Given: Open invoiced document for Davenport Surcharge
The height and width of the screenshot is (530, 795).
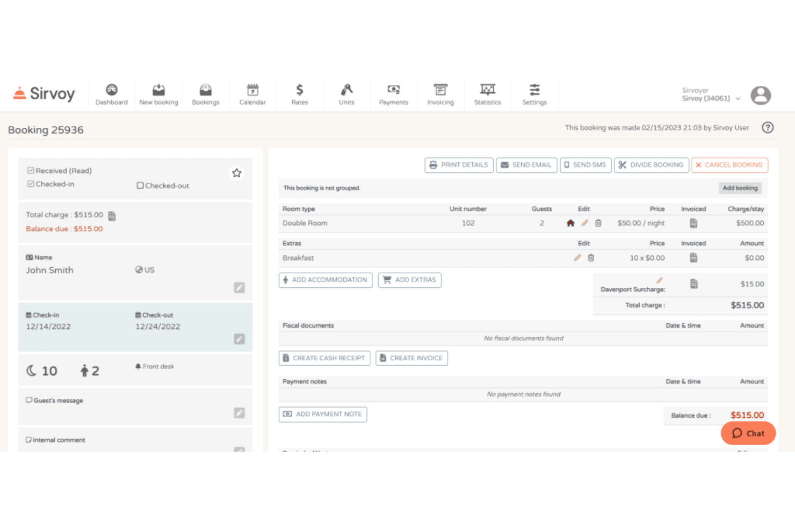Looking at the screenshot, I should coord(693,284).
